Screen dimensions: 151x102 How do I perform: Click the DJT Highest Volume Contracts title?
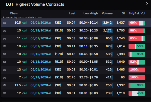(35, 4)
